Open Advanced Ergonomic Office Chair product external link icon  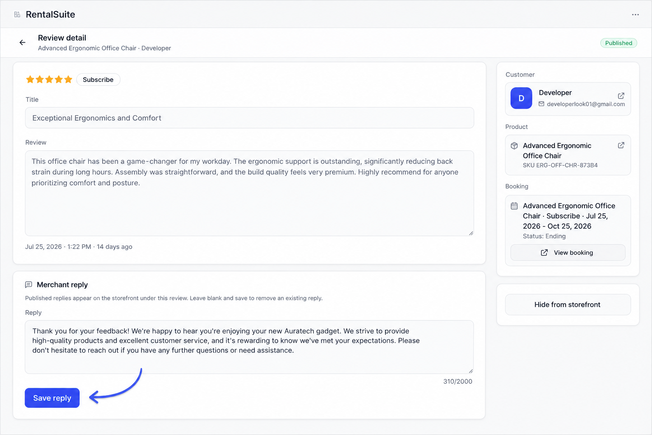pos(621,145)
